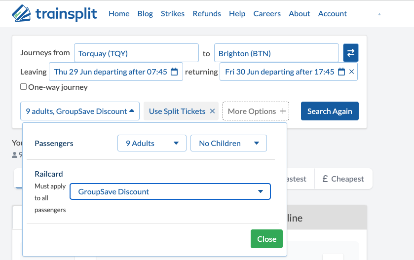Click the Passengers label
This screenshot has height=260, width=414.
click(54, 144)
